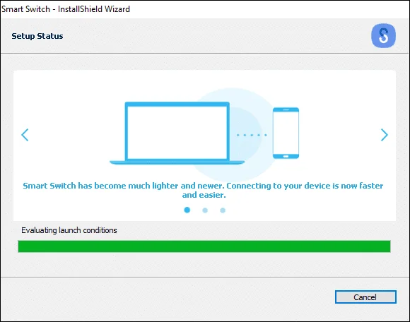Click the "and easier." caption line
The width and height of the screenshot is (410, 322).
pos(204,195)
